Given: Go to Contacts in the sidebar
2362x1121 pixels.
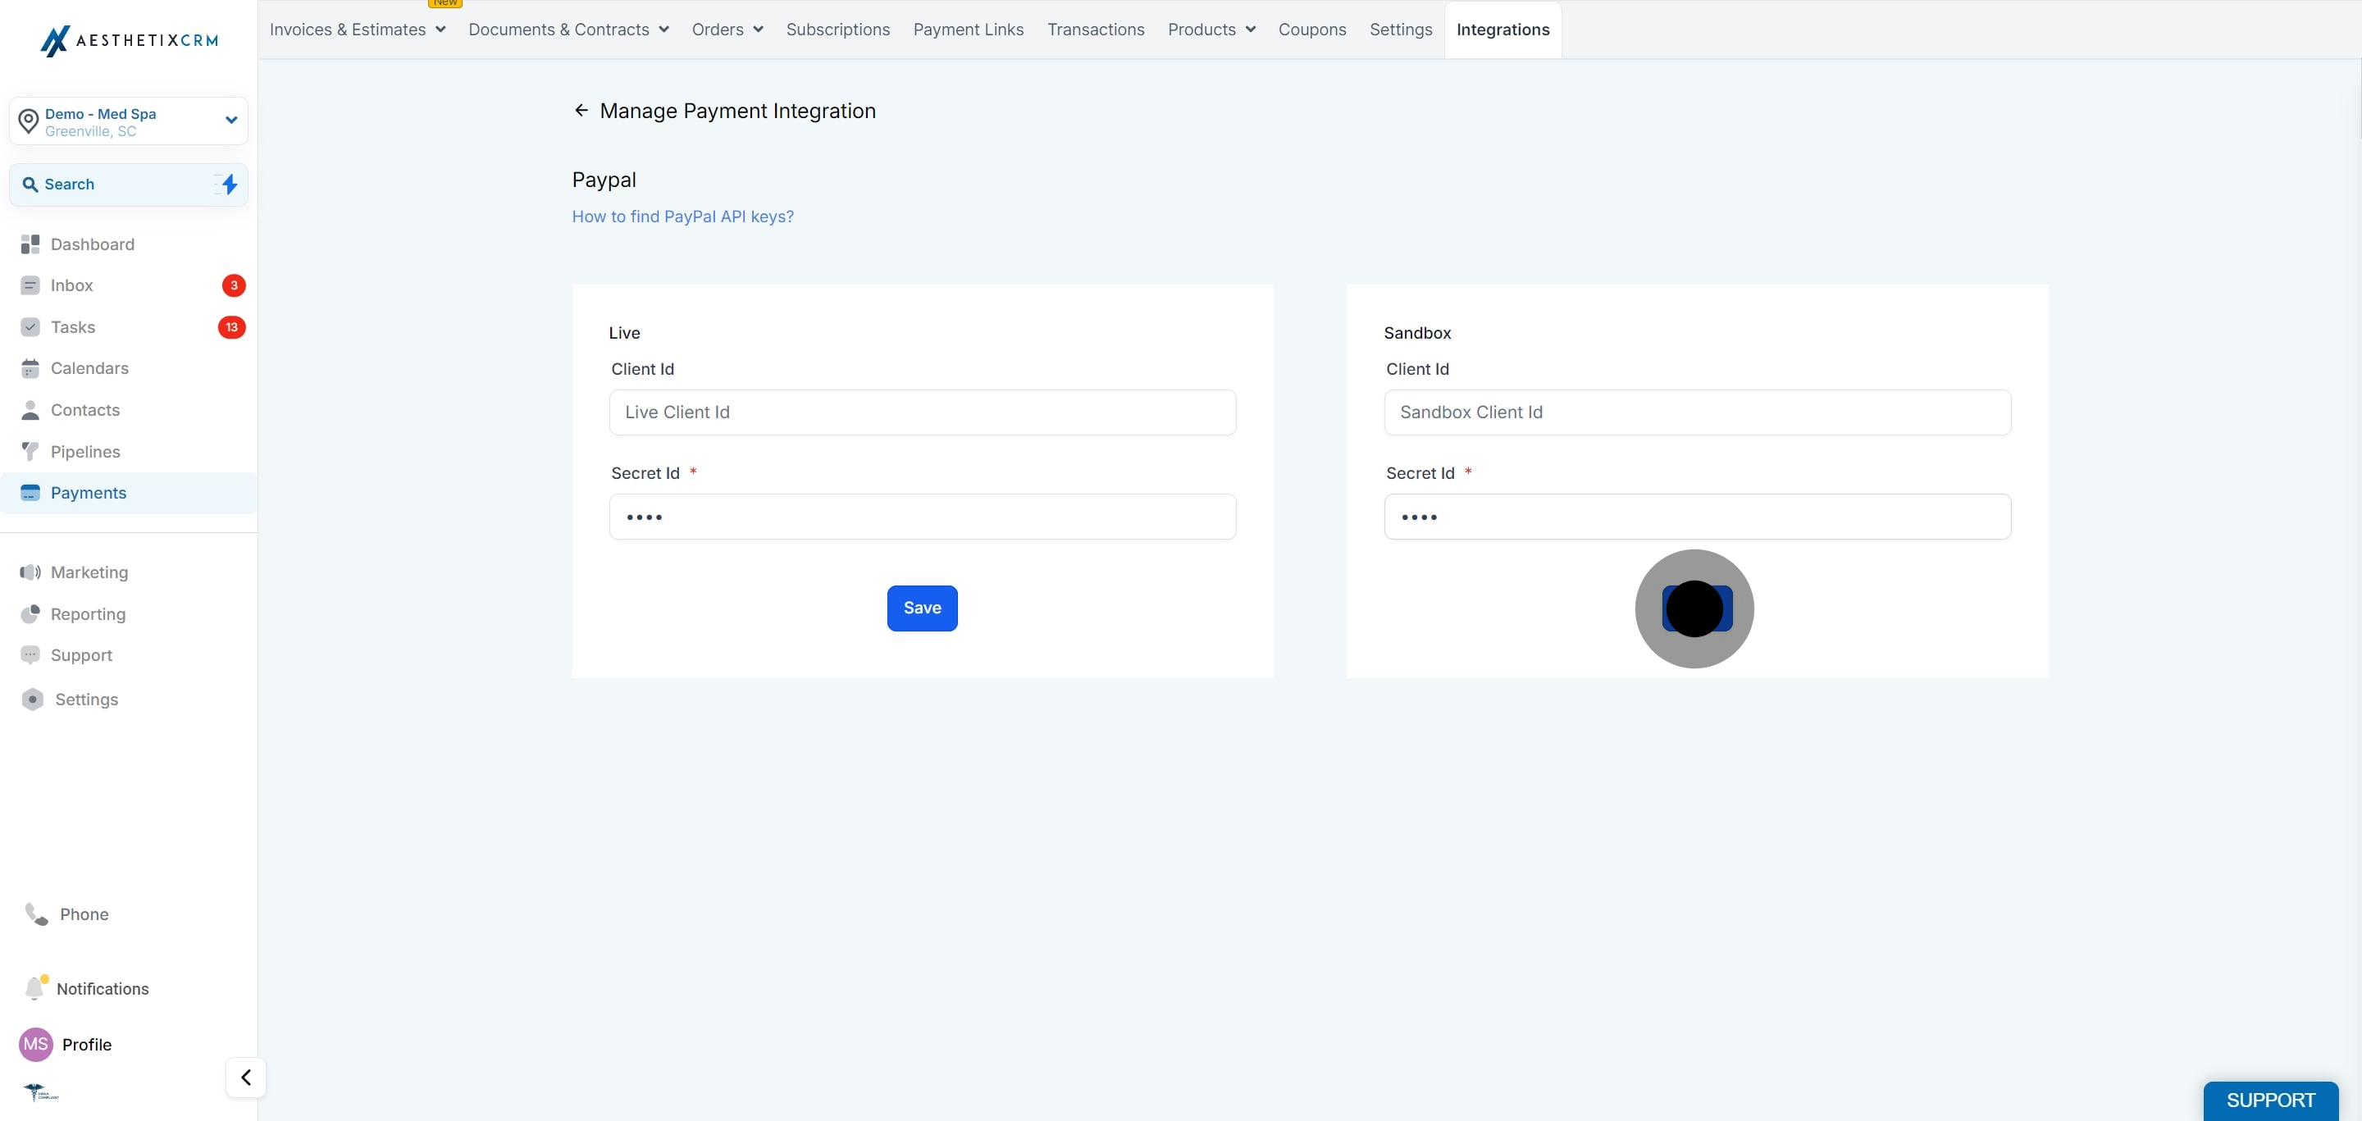Looking at the screenshot, I should pos(85,410).
